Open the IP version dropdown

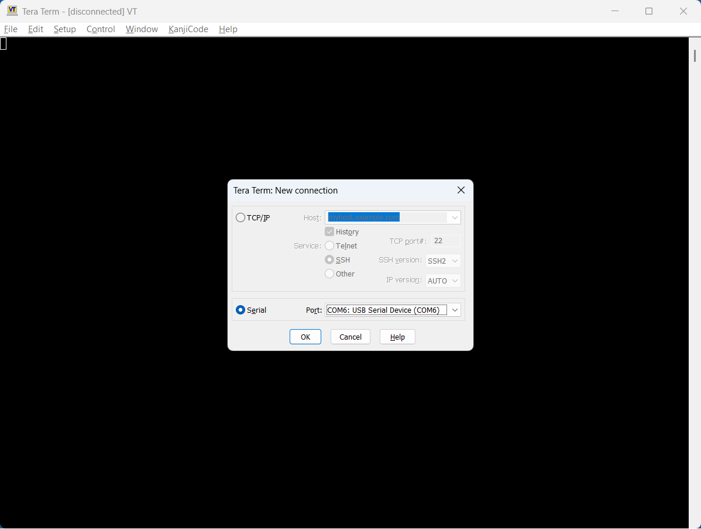[455, 281]
